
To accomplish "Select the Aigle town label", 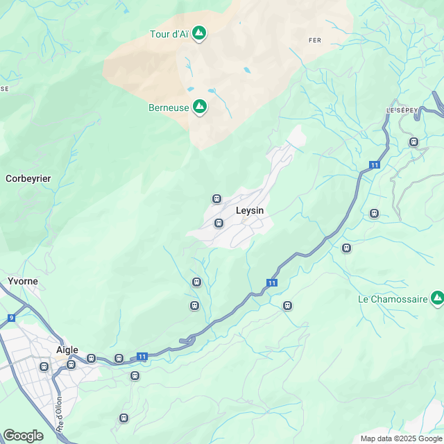I will [x=67, y=350].
